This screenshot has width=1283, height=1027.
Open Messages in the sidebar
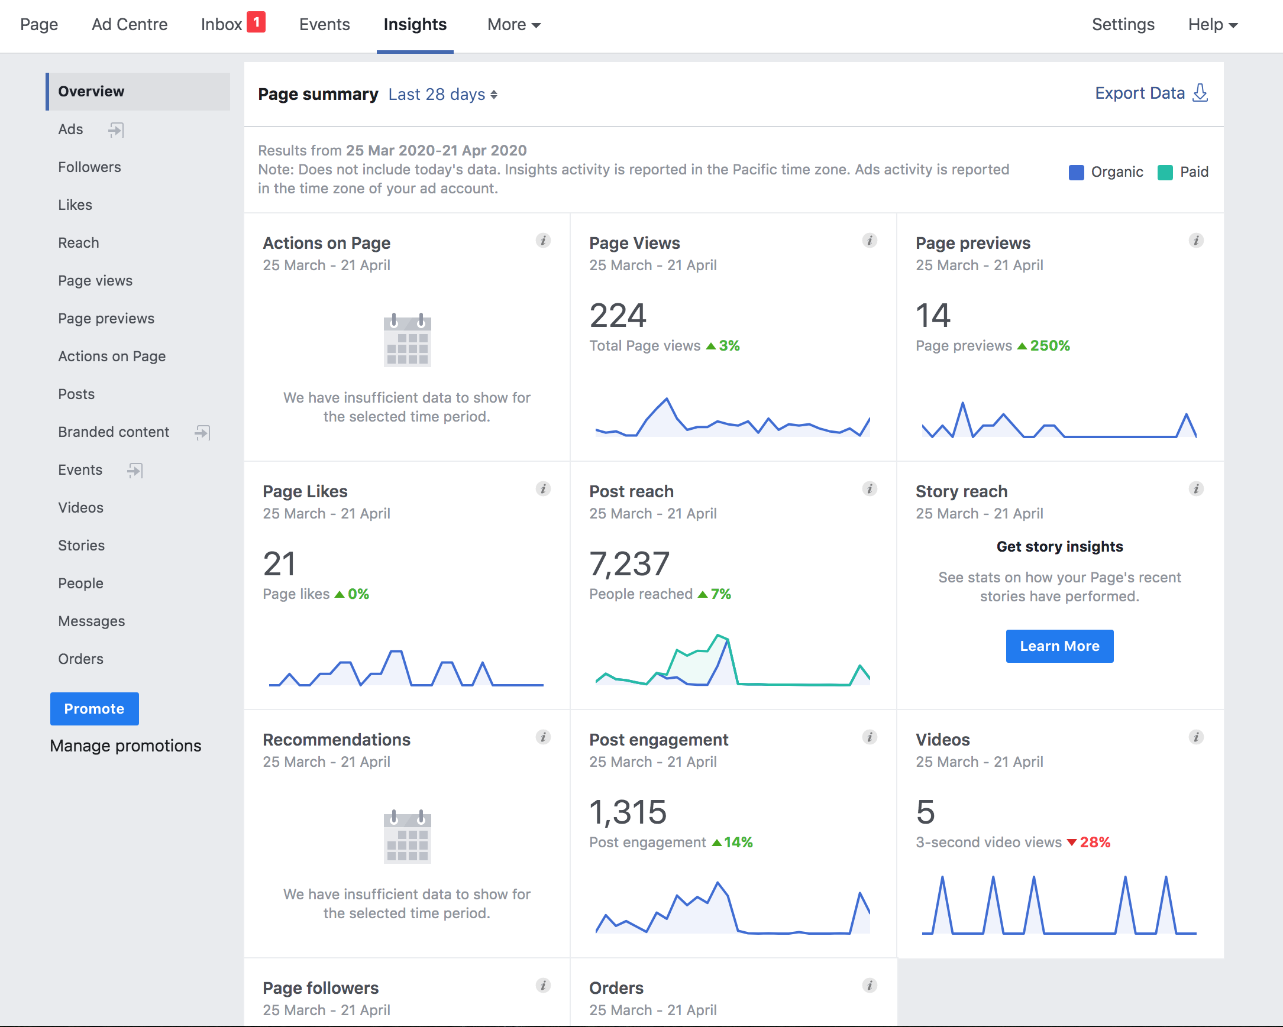91,621
